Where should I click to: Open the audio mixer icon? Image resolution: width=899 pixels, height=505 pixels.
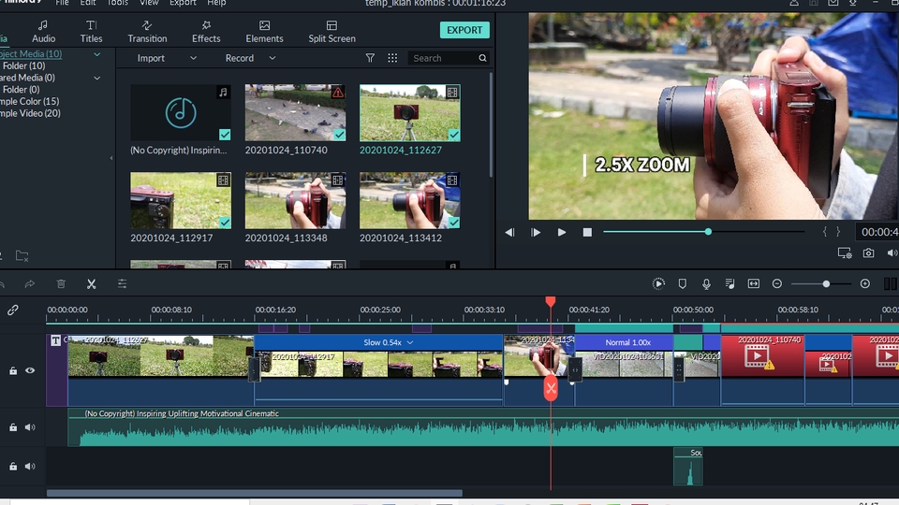tap(730, 283)
